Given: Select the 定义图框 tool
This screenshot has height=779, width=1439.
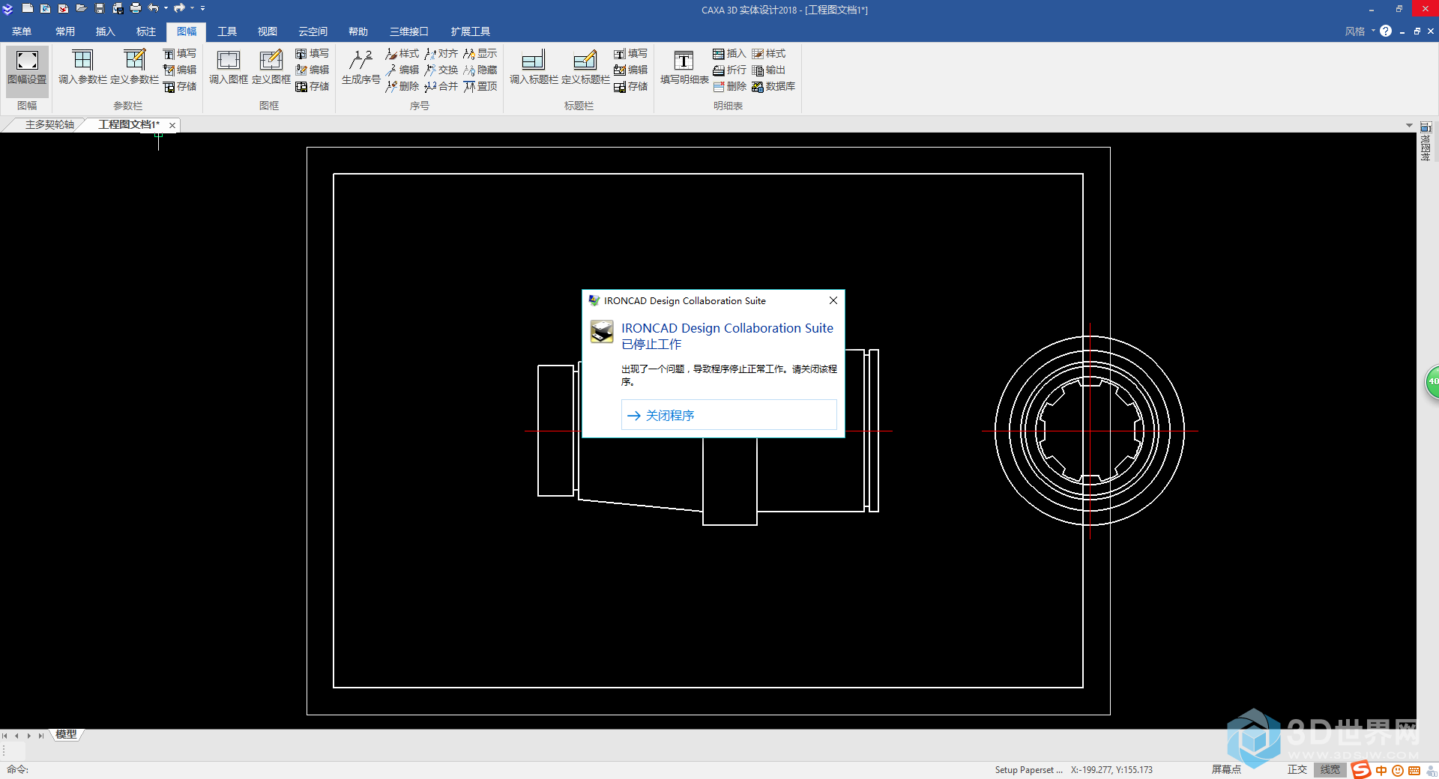Looking at the screenshot, I should tap(271, 68).
